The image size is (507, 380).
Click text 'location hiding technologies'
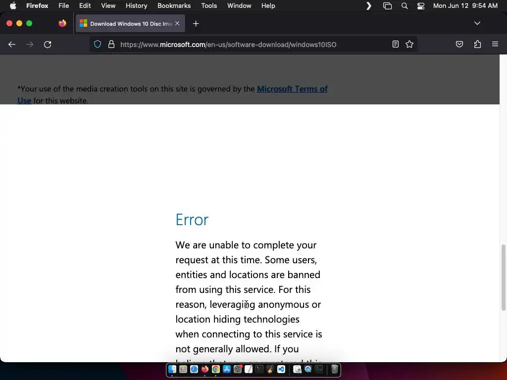click(x=237, y=319)
